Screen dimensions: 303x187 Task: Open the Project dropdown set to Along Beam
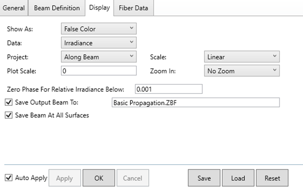(98, 56)
